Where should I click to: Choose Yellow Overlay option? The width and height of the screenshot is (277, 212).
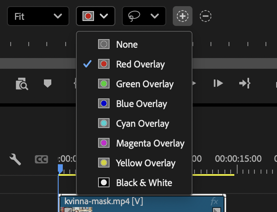[134, 163]
